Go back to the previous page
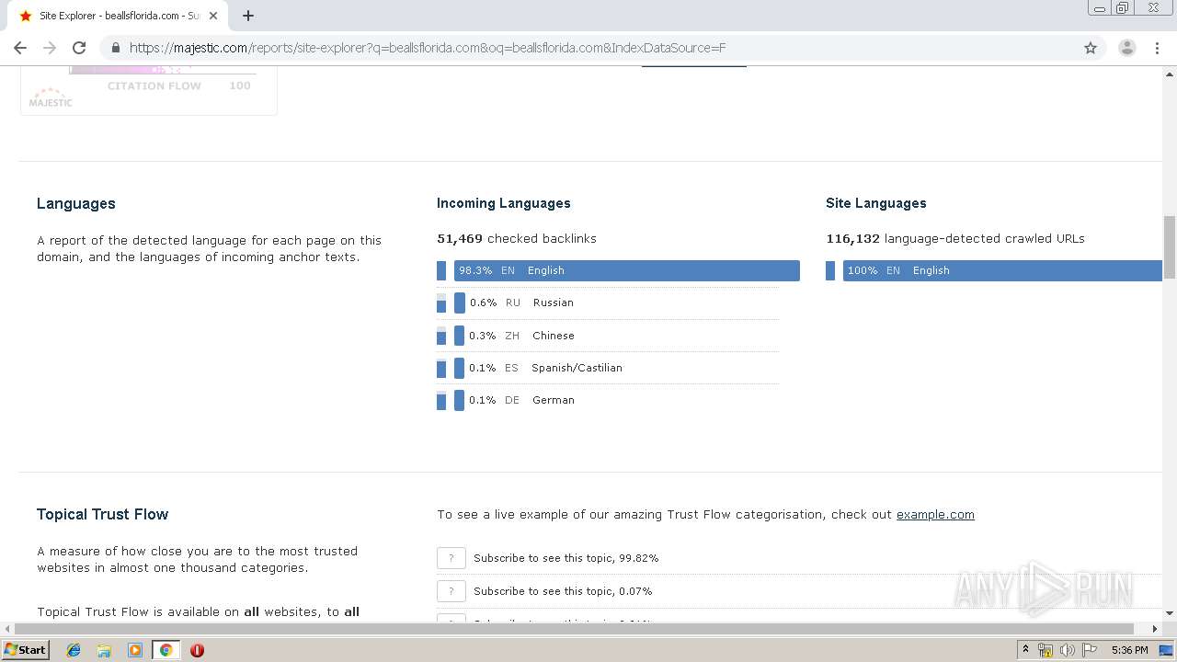Image resolution: width=1177 pixels, height=662 pixels. point(20,48)
